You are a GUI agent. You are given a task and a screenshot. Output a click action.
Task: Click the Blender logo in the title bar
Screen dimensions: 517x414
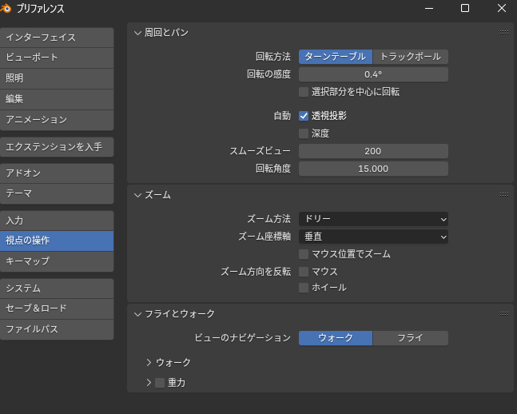[7, 9]
